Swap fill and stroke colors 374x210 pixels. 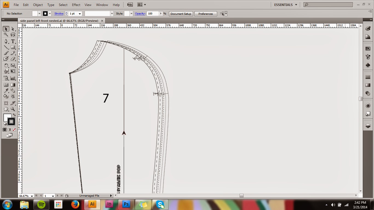(14, 115)
